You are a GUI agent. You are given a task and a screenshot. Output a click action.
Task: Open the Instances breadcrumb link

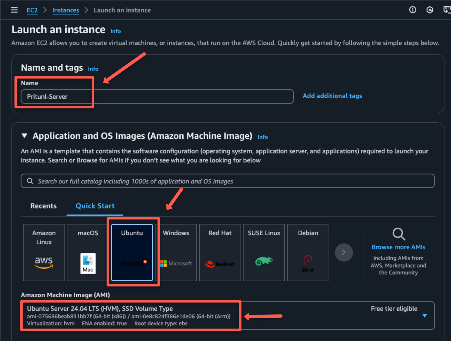[x=66, y=10]
